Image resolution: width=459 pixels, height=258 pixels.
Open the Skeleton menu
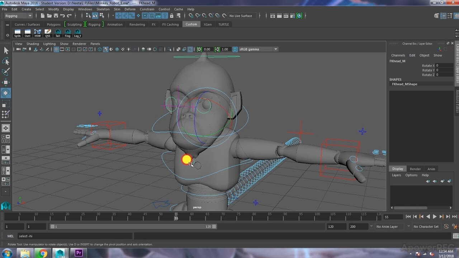103,9
